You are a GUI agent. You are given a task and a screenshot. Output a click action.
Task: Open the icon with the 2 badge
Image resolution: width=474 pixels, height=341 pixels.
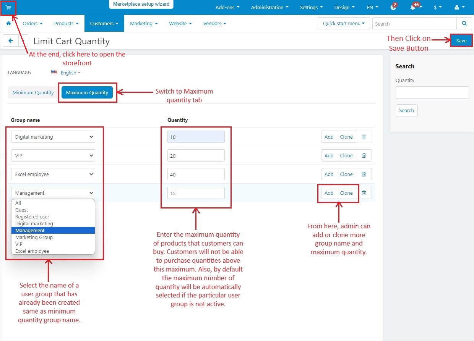[394, 7]
